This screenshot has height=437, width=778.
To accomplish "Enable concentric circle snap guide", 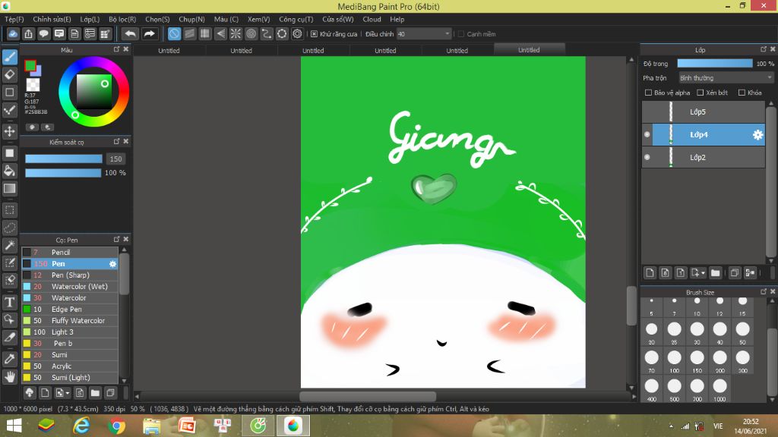I will click(251, 33).
